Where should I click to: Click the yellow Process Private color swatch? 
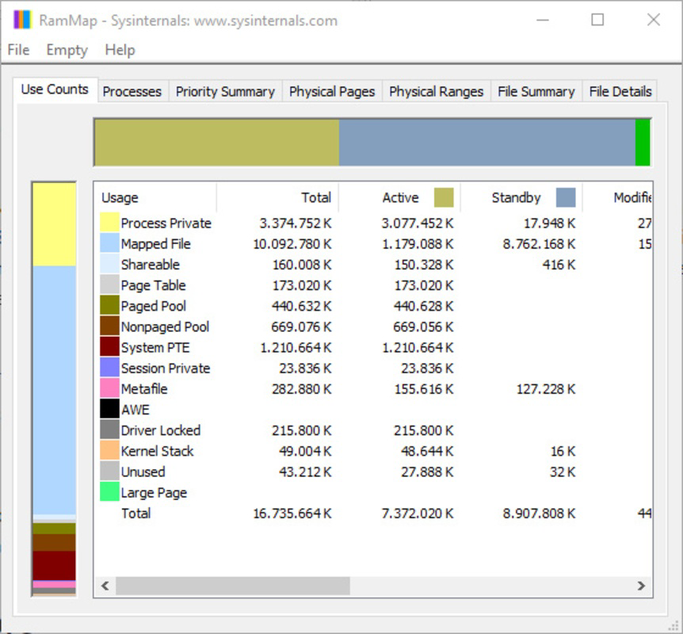click(x=109, y=223)
